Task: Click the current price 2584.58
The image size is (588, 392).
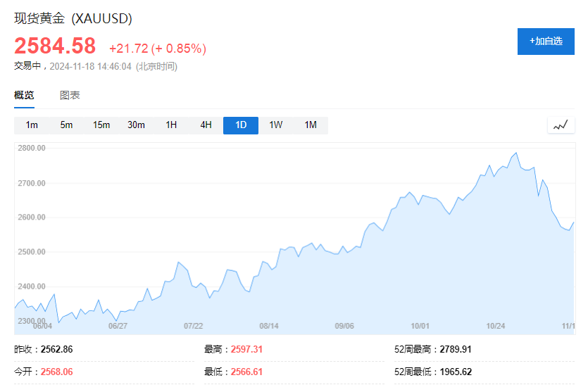Action: click(x=55, y=46)
